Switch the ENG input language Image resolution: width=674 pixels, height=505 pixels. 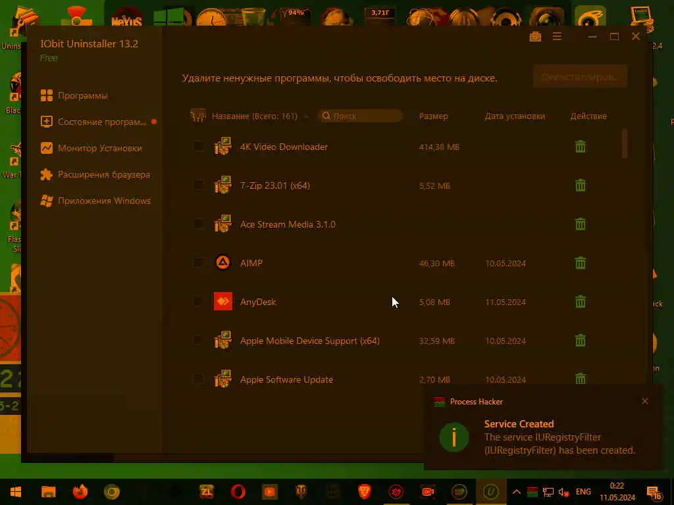tap(583, 492)
